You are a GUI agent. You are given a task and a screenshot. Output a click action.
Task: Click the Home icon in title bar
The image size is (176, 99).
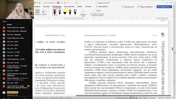[x=62, y=3]
